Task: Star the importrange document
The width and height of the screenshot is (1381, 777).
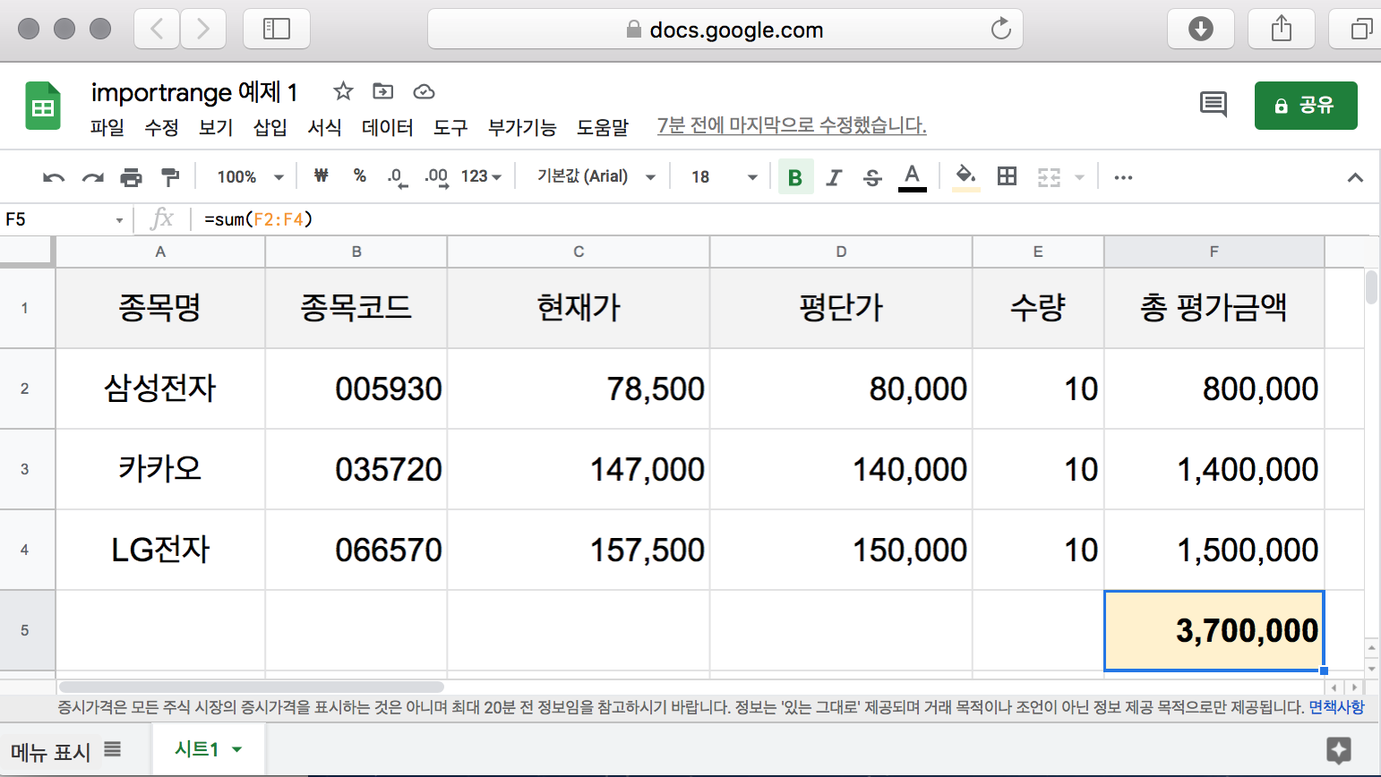Action: pyautogui.click(x=343, y=91)
